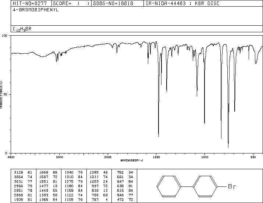Click the 1500 x-axis tick label
The image size is (263, 203).
[156, 157]
